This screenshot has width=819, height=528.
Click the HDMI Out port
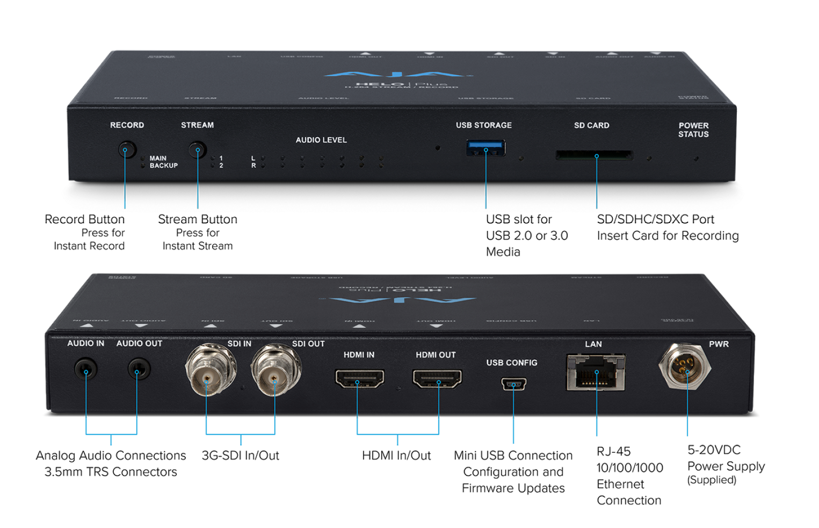437,379
